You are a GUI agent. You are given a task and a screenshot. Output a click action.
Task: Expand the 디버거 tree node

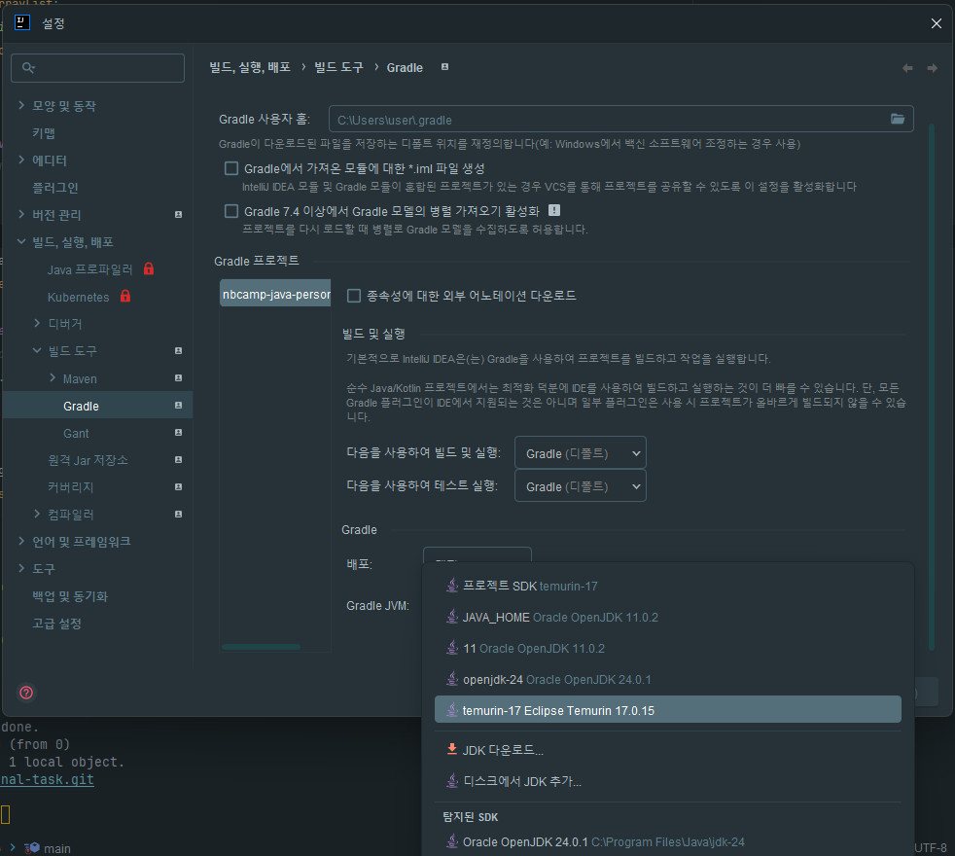tap(37, 323)
